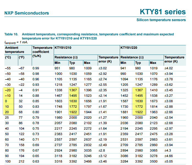Click the '2451' maximum resistance cell
The width and height of the screenshot is (192, 165).
[88, 134]
